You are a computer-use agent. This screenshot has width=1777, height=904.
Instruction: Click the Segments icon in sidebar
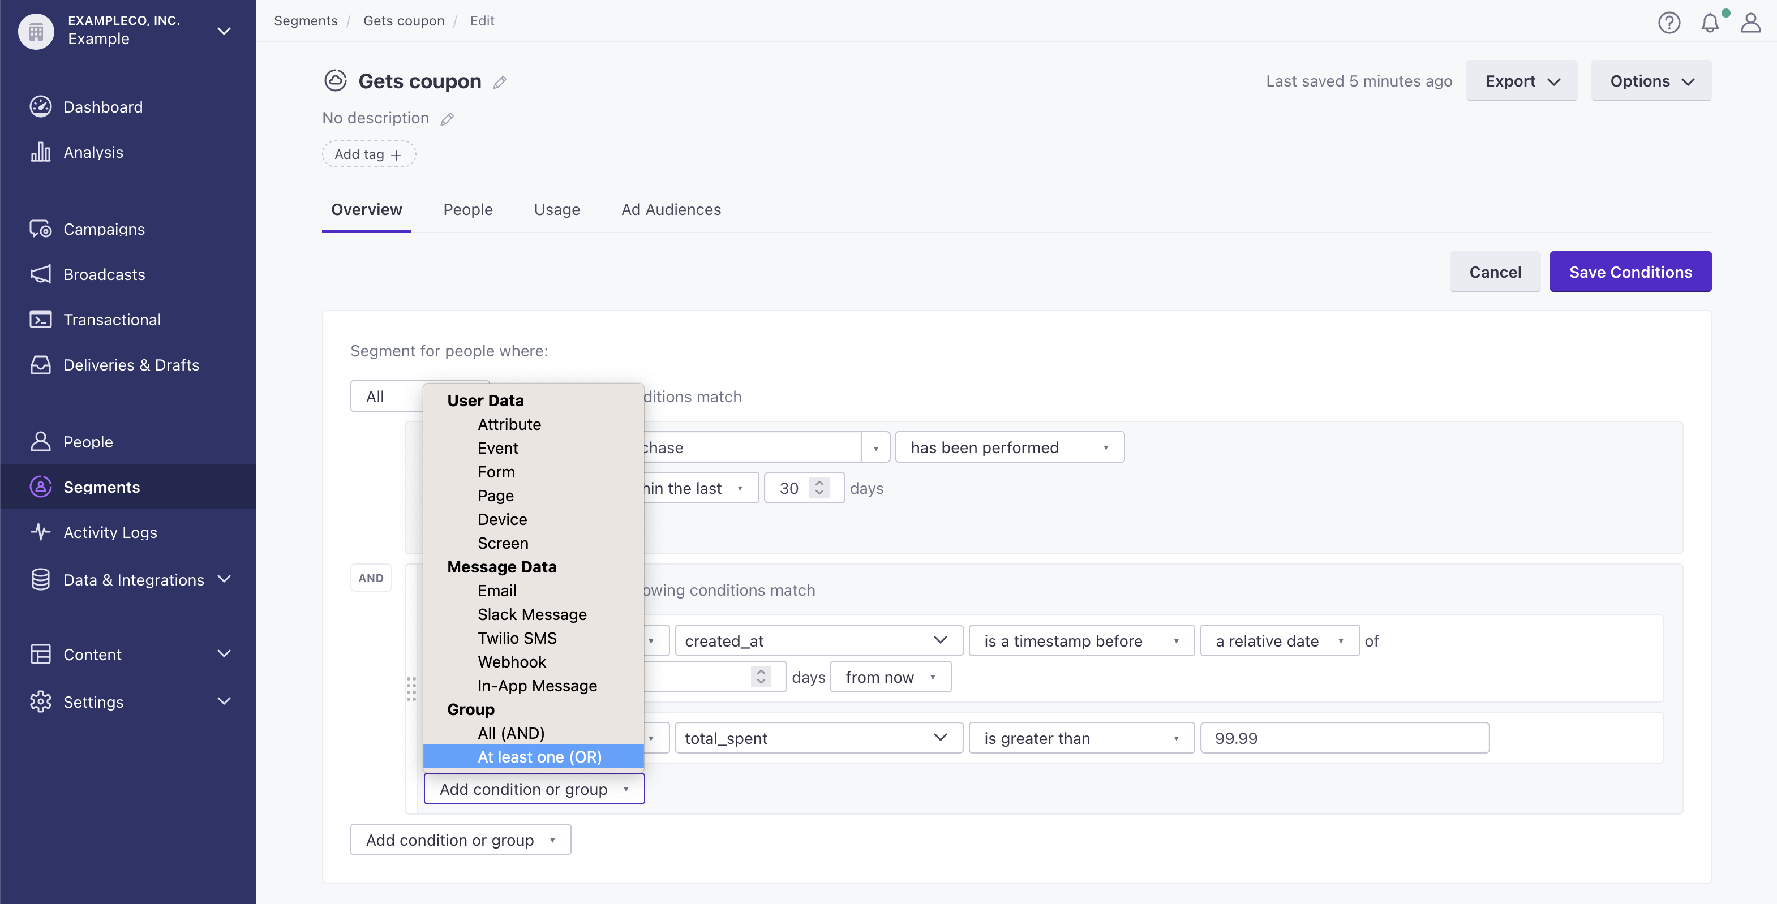pos(41,487)
